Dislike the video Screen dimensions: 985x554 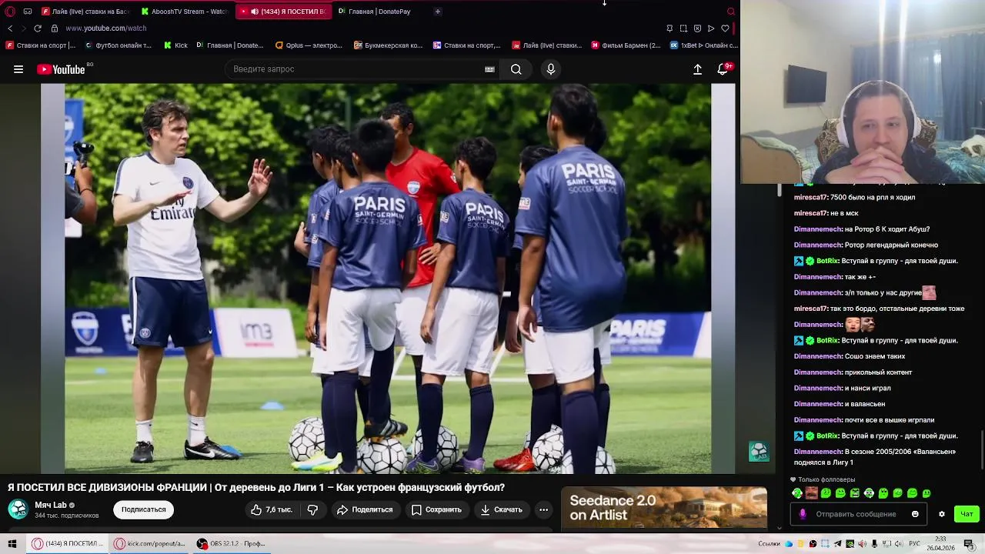pyautogui.click(x=312, y=509)
